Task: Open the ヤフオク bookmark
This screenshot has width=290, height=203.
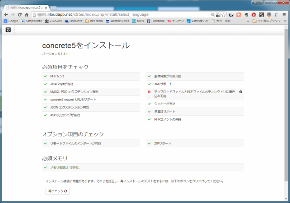Action: pos(176,21)
